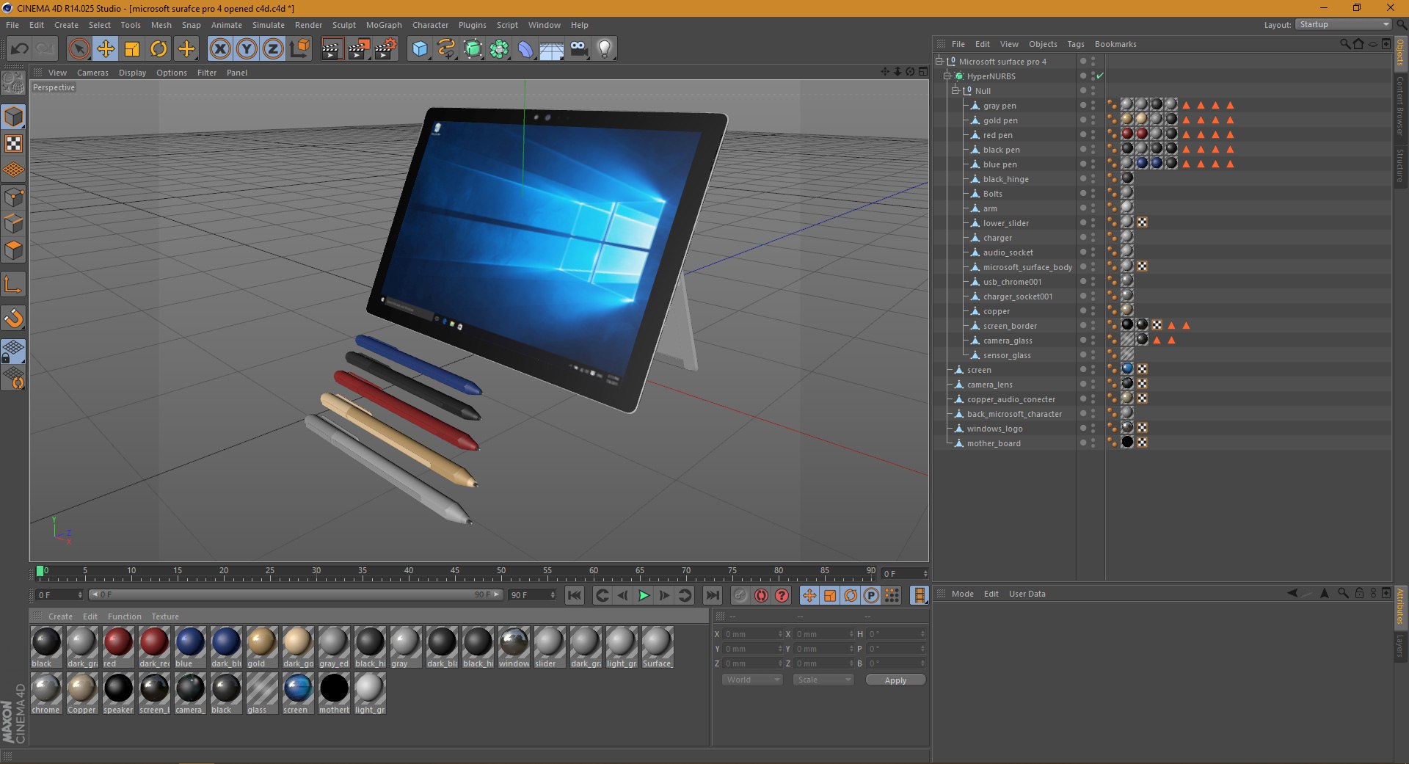
Task: Open Attributes Mode menu
Action: (962, 594)
